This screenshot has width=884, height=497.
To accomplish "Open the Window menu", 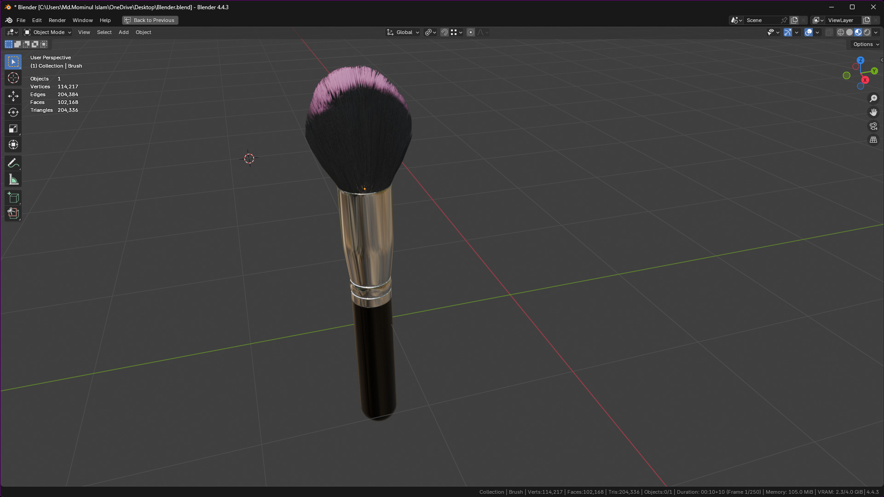I will (82, 20).
